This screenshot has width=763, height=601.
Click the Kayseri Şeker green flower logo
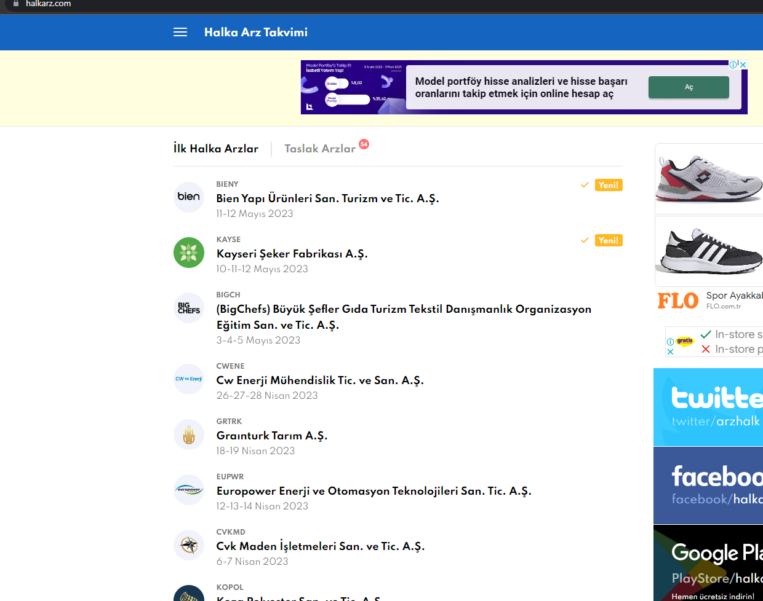coord(189,253)
